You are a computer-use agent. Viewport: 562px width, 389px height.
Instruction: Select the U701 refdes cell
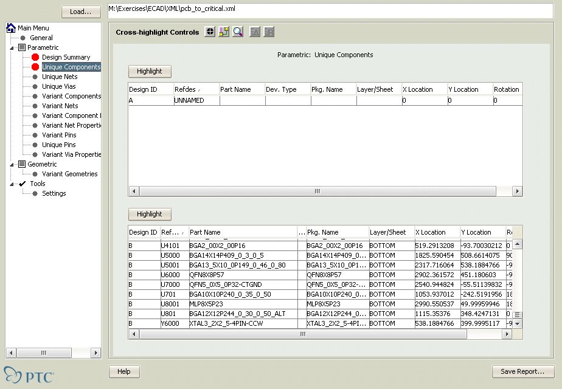pyautogui.click(x=175, y=294)
